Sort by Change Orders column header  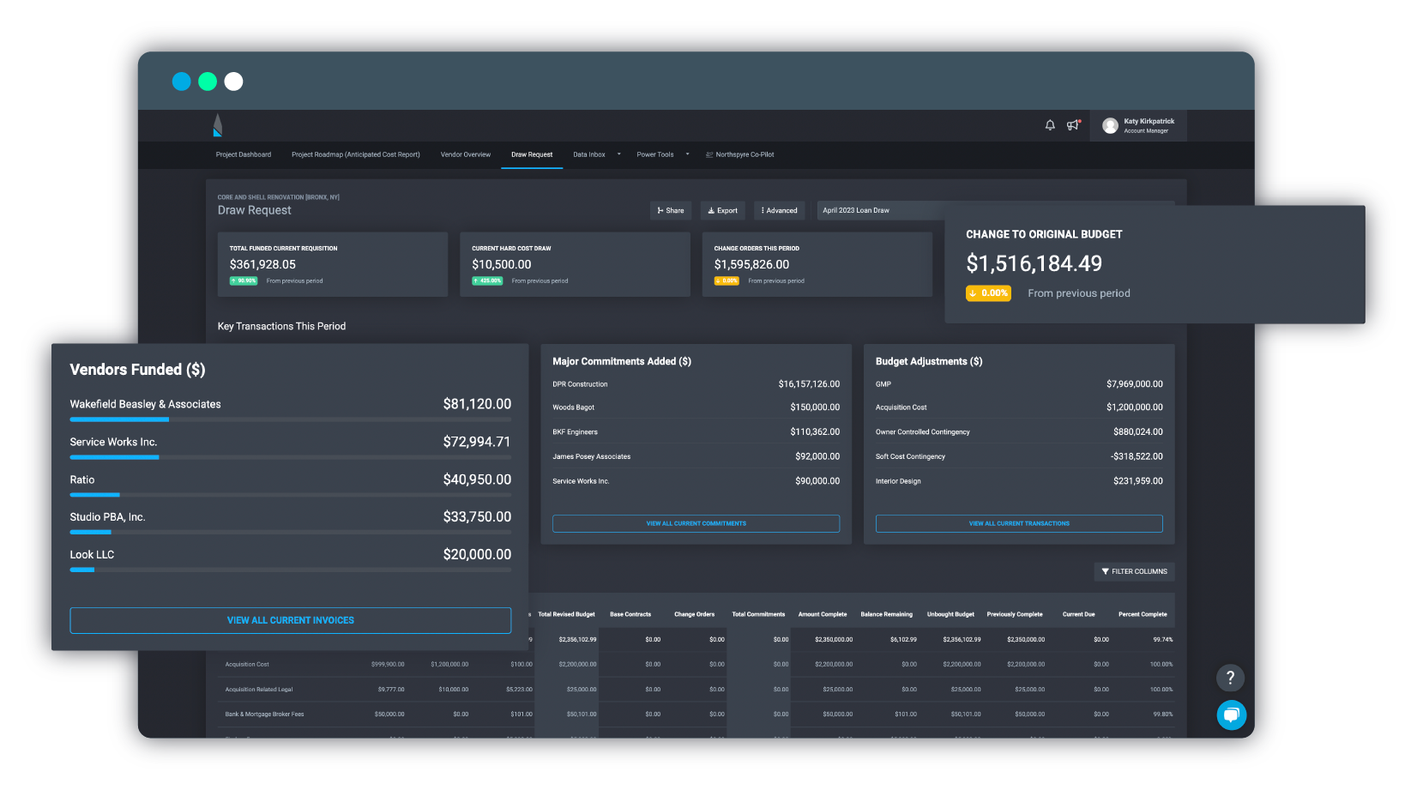(694, 614)
